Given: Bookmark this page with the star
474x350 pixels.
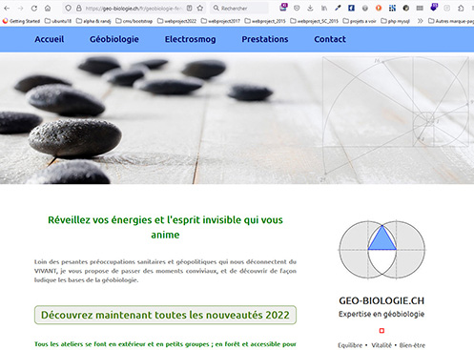Looking at the screenshot, I should pyautogui.click(x=200, y=9).
